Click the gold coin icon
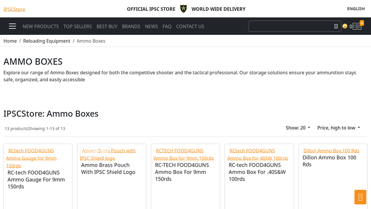 pyautogui.click(x=345, y=26)
